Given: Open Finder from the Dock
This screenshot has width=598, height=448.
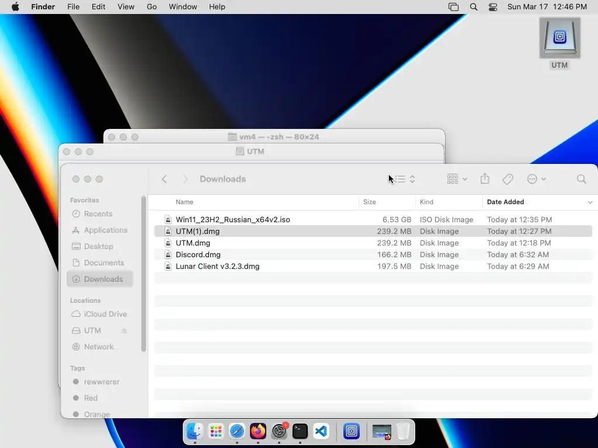Looking at the screenshot, I should tap(195, 431).
